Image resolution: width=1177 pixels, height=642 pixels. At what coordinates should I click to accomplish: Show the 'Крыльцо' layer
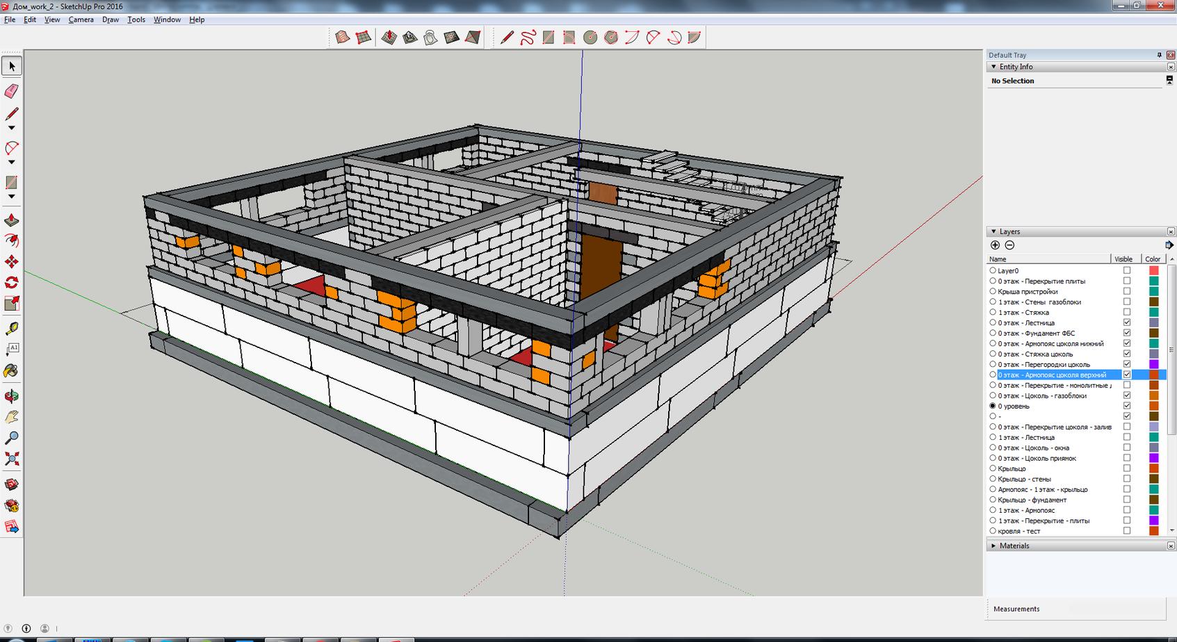point(1127,468)
